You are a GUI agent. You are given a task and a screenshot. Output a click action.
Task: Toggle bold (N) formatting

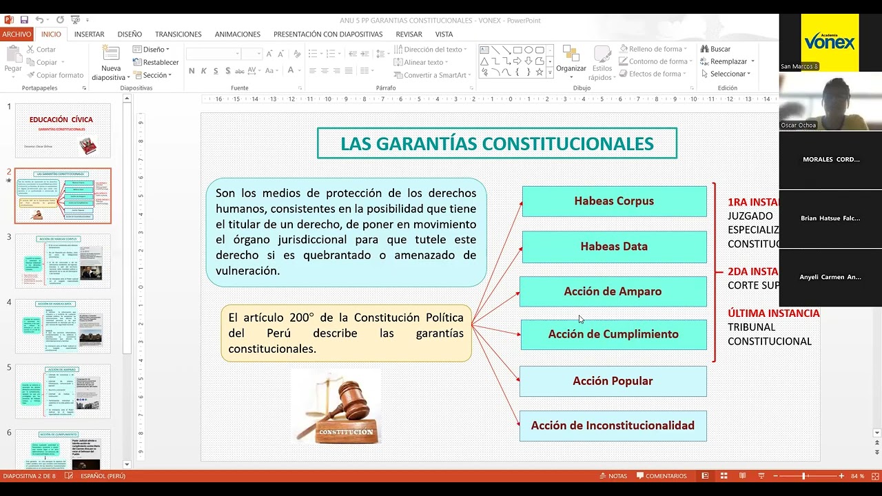click(x=192, y=71)
